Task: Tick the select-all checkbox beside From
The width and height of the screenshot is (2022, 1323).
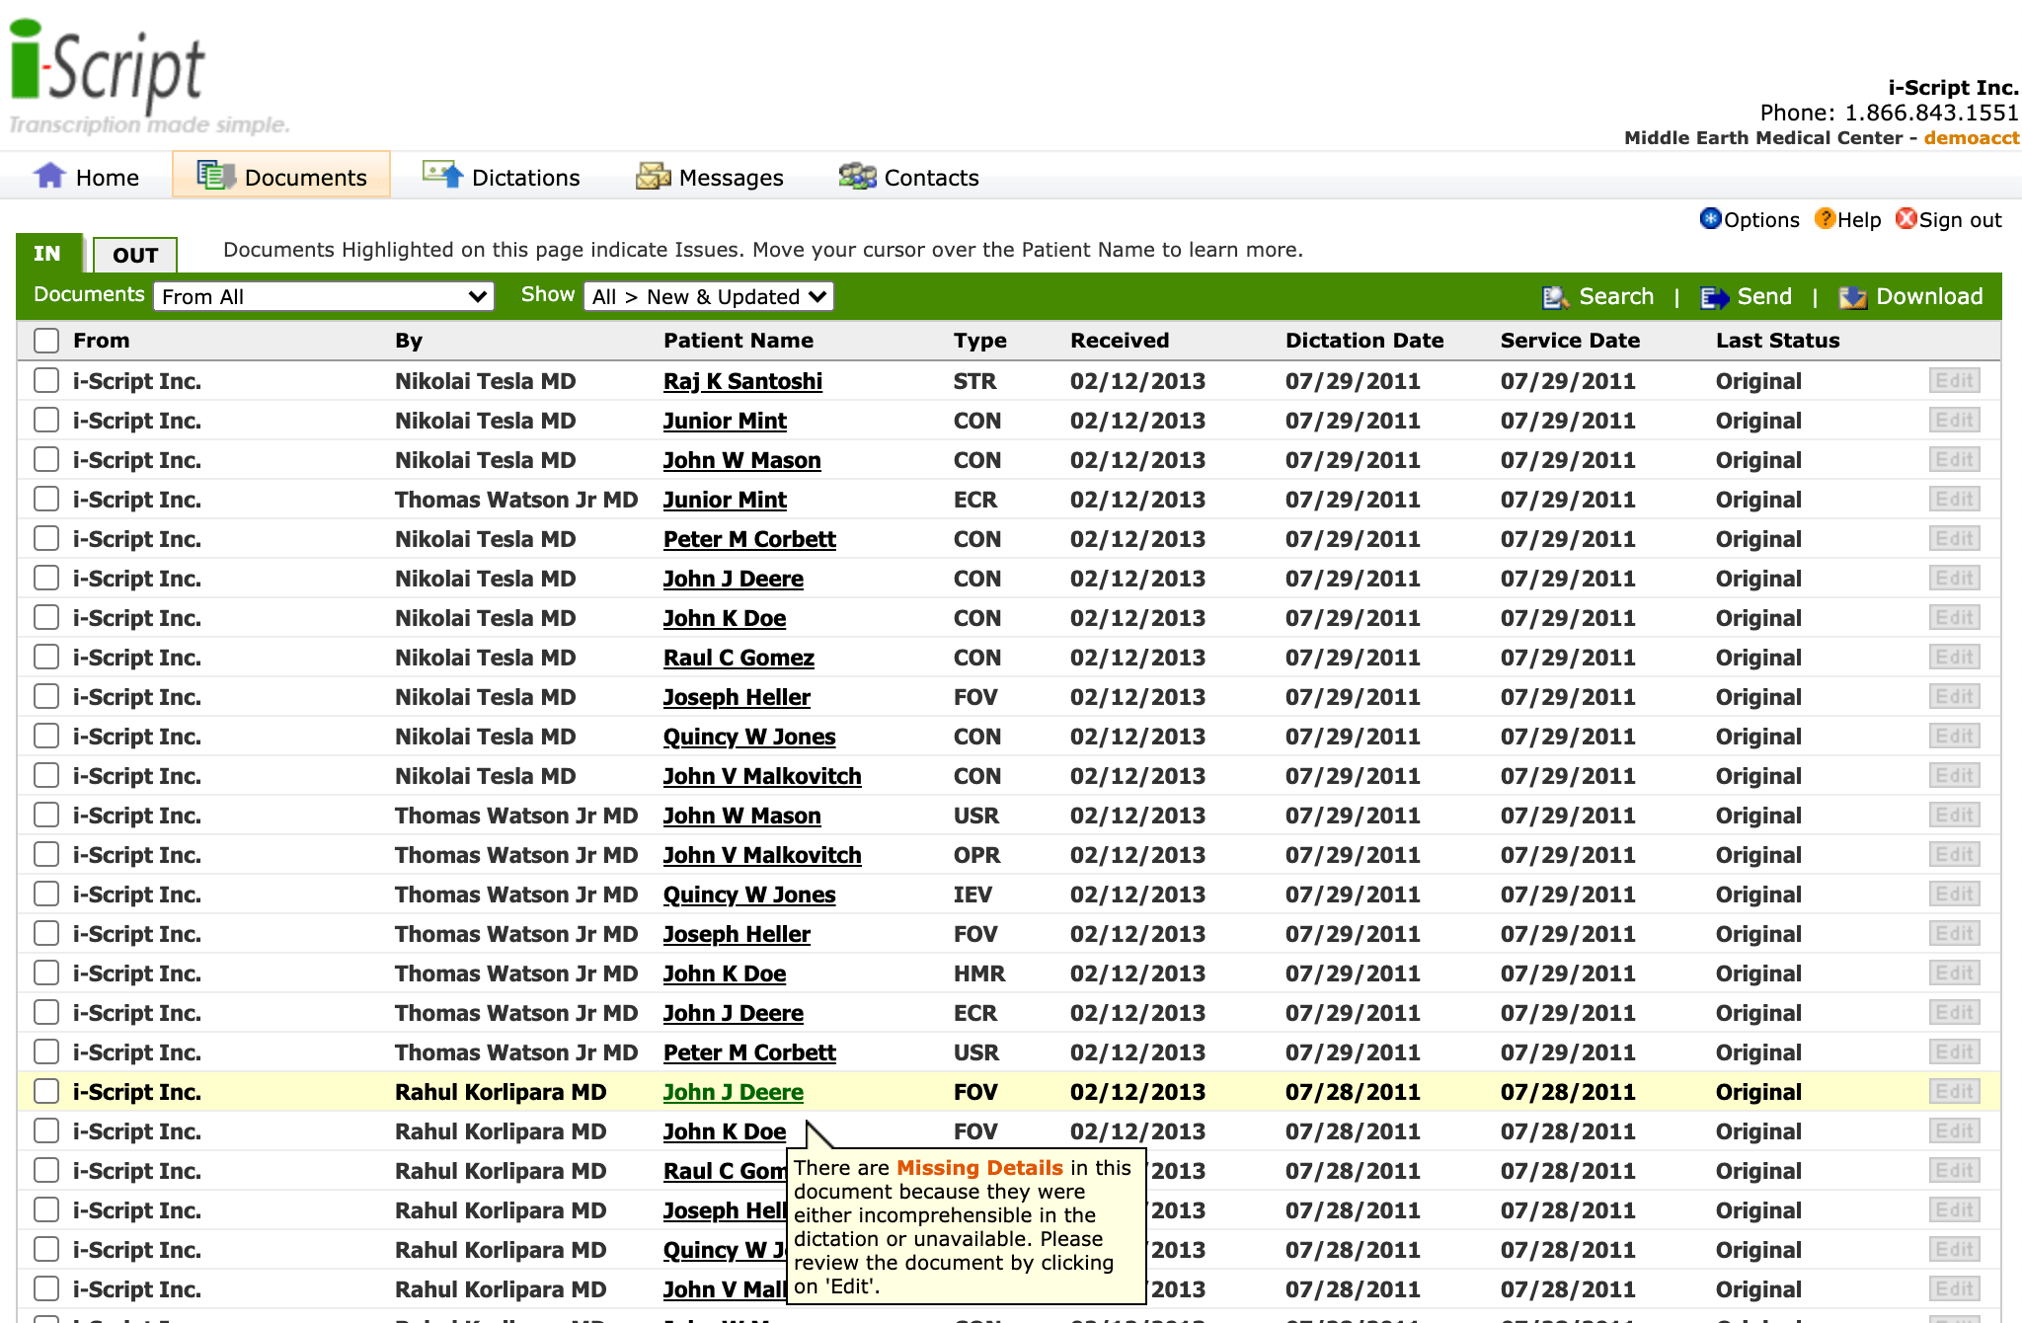Action: click(x=46, y=341)
